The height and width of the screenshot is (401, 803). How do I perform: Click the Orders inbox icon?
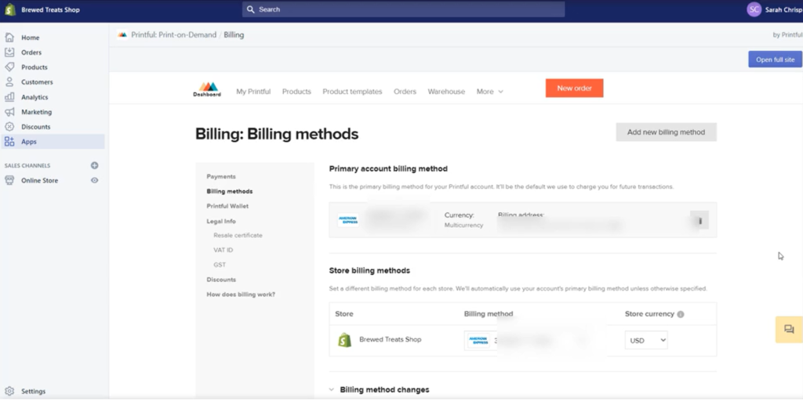pyautogui.click(x=9, y=52)
